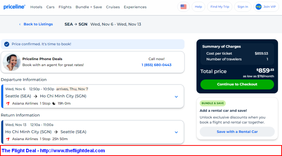Click the '19h 0m' duration text

[64, 103]
